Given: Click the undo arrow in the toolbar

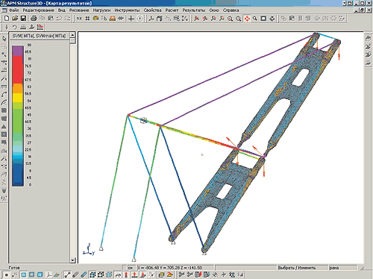Looking at the screenshot, I should pos(59,19).
